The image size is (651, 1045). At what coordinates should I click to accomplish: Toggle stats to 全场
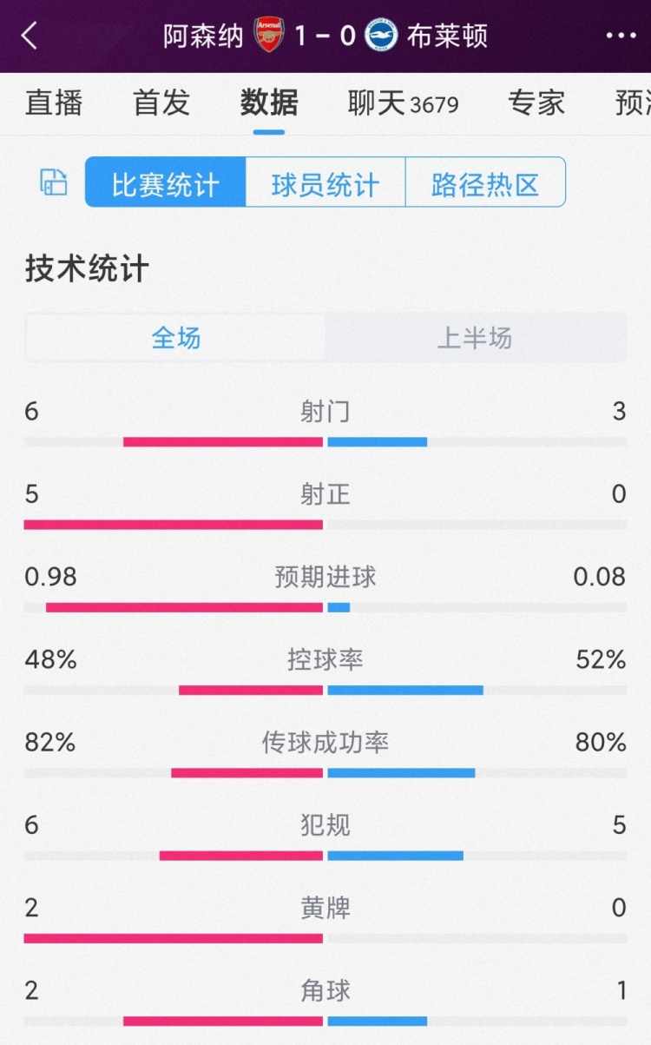point(176,338)
